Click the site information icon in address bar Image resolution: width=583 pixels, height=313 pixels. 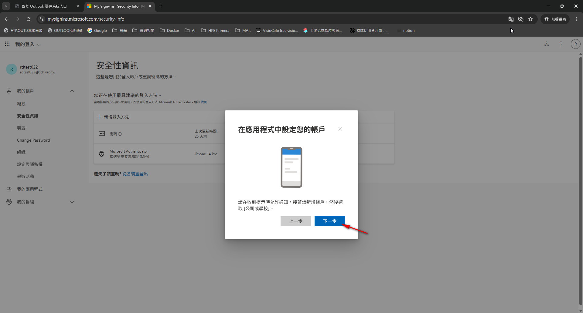(42, 19)
